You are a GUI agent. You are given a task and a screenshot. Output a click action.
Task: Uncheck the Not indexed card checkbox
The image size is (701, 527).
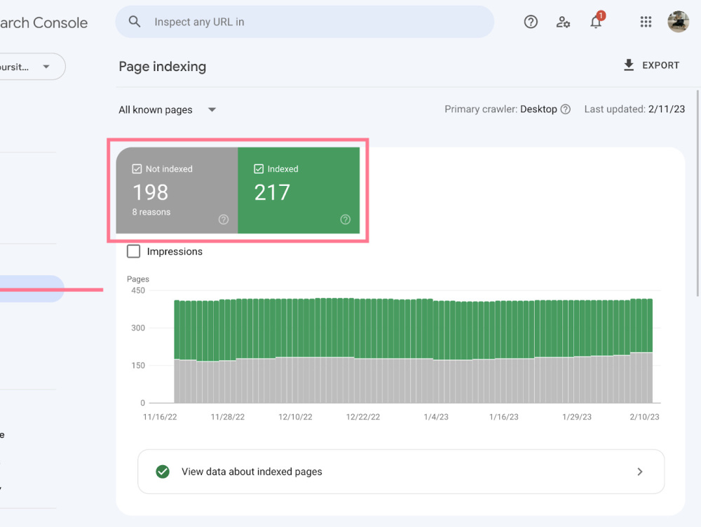tap(136, 168)
